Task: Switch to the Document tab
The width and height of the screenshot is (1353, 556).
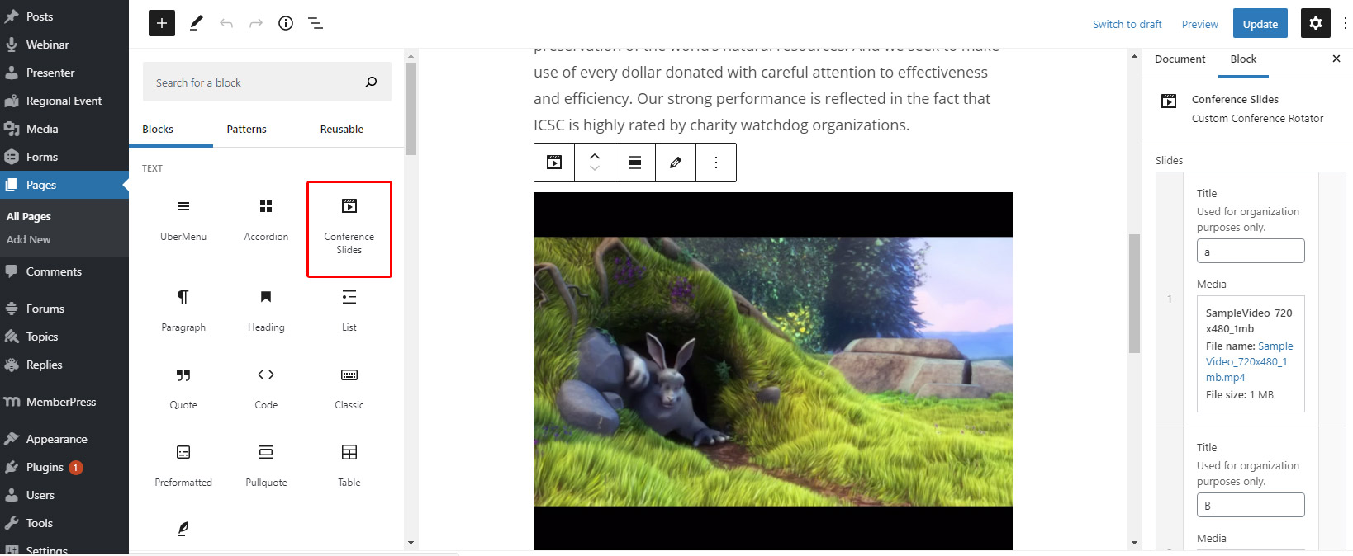Action: (1180, 59)
